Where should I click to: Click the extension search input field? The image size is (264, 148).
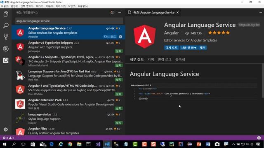pyautogui.click(x=69, y=21)
